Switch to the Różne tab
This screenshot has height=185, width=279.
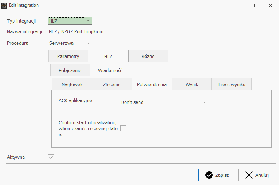coord(148,57)
